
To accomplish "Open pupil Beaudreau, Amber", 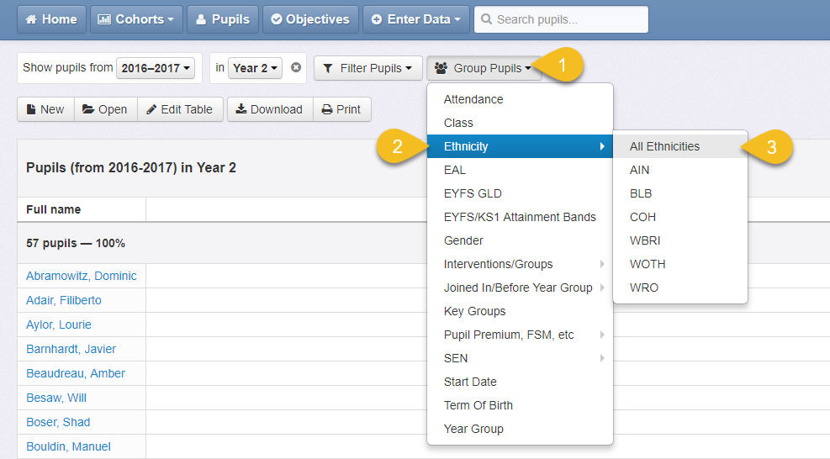I will 76,373.
